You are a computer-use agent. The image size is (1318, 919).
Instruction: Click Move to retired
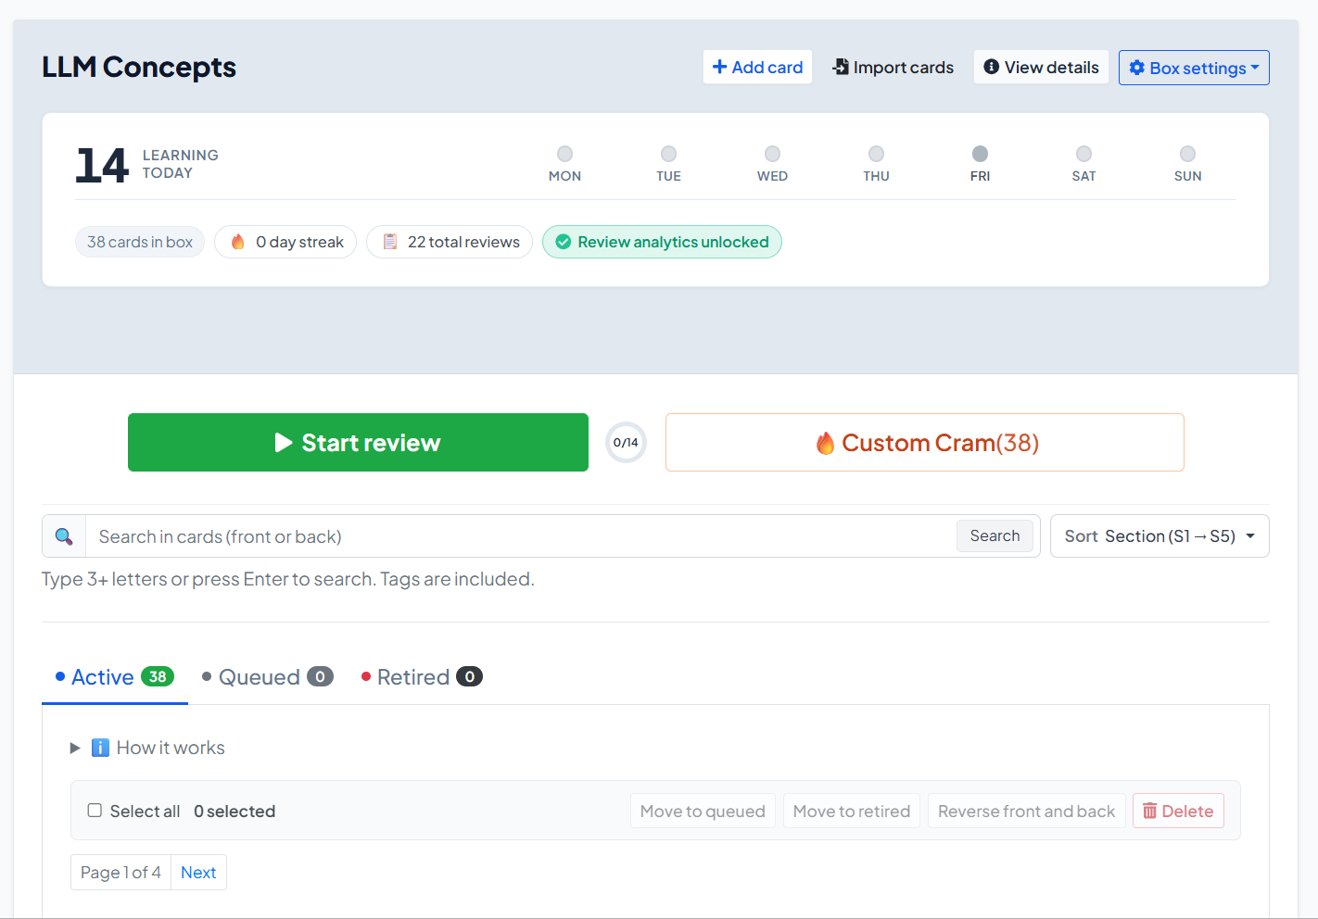pyautogui.click(x=852, y=812)
